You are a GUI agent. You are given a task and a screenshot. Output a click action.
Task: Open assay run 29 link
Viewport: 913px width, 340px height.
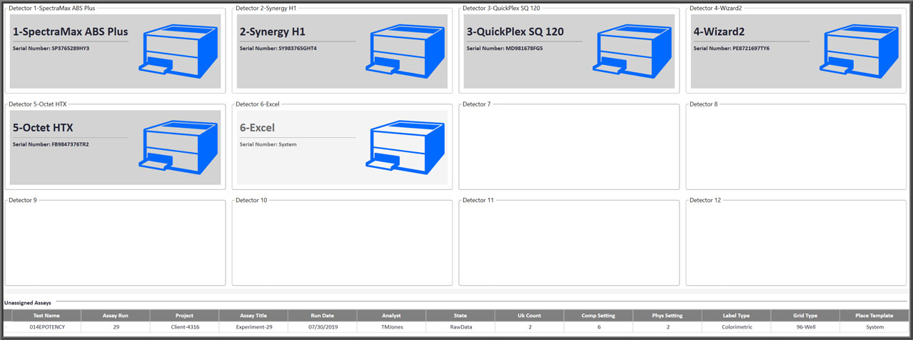coord(116,327)
